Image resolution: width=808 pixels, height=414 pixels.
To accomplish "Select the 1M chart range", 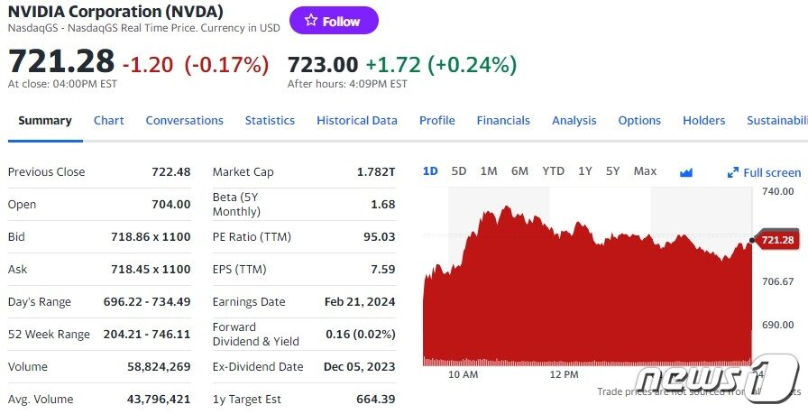I will [x=489, y=171].
